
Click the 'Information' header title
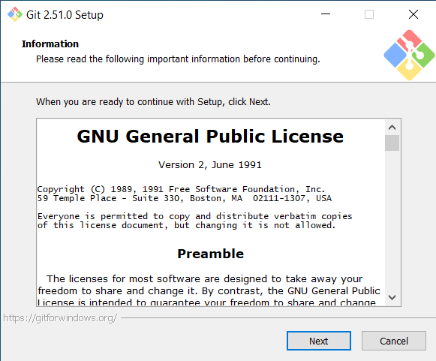click(x=50, y=44)
